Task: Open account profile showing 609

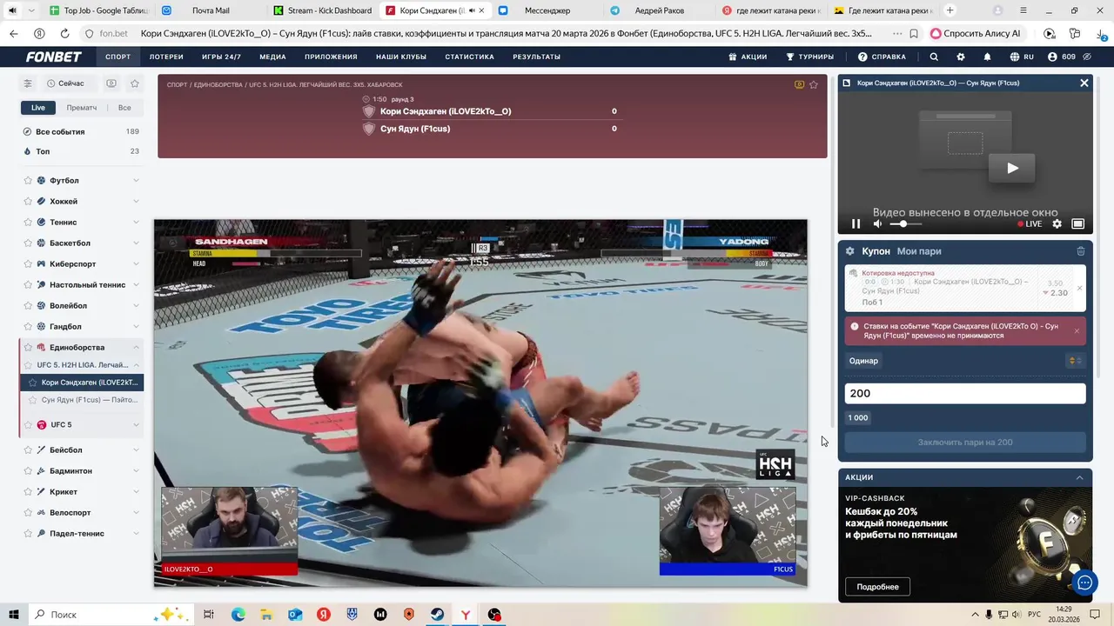Action: pos(1062,57)
